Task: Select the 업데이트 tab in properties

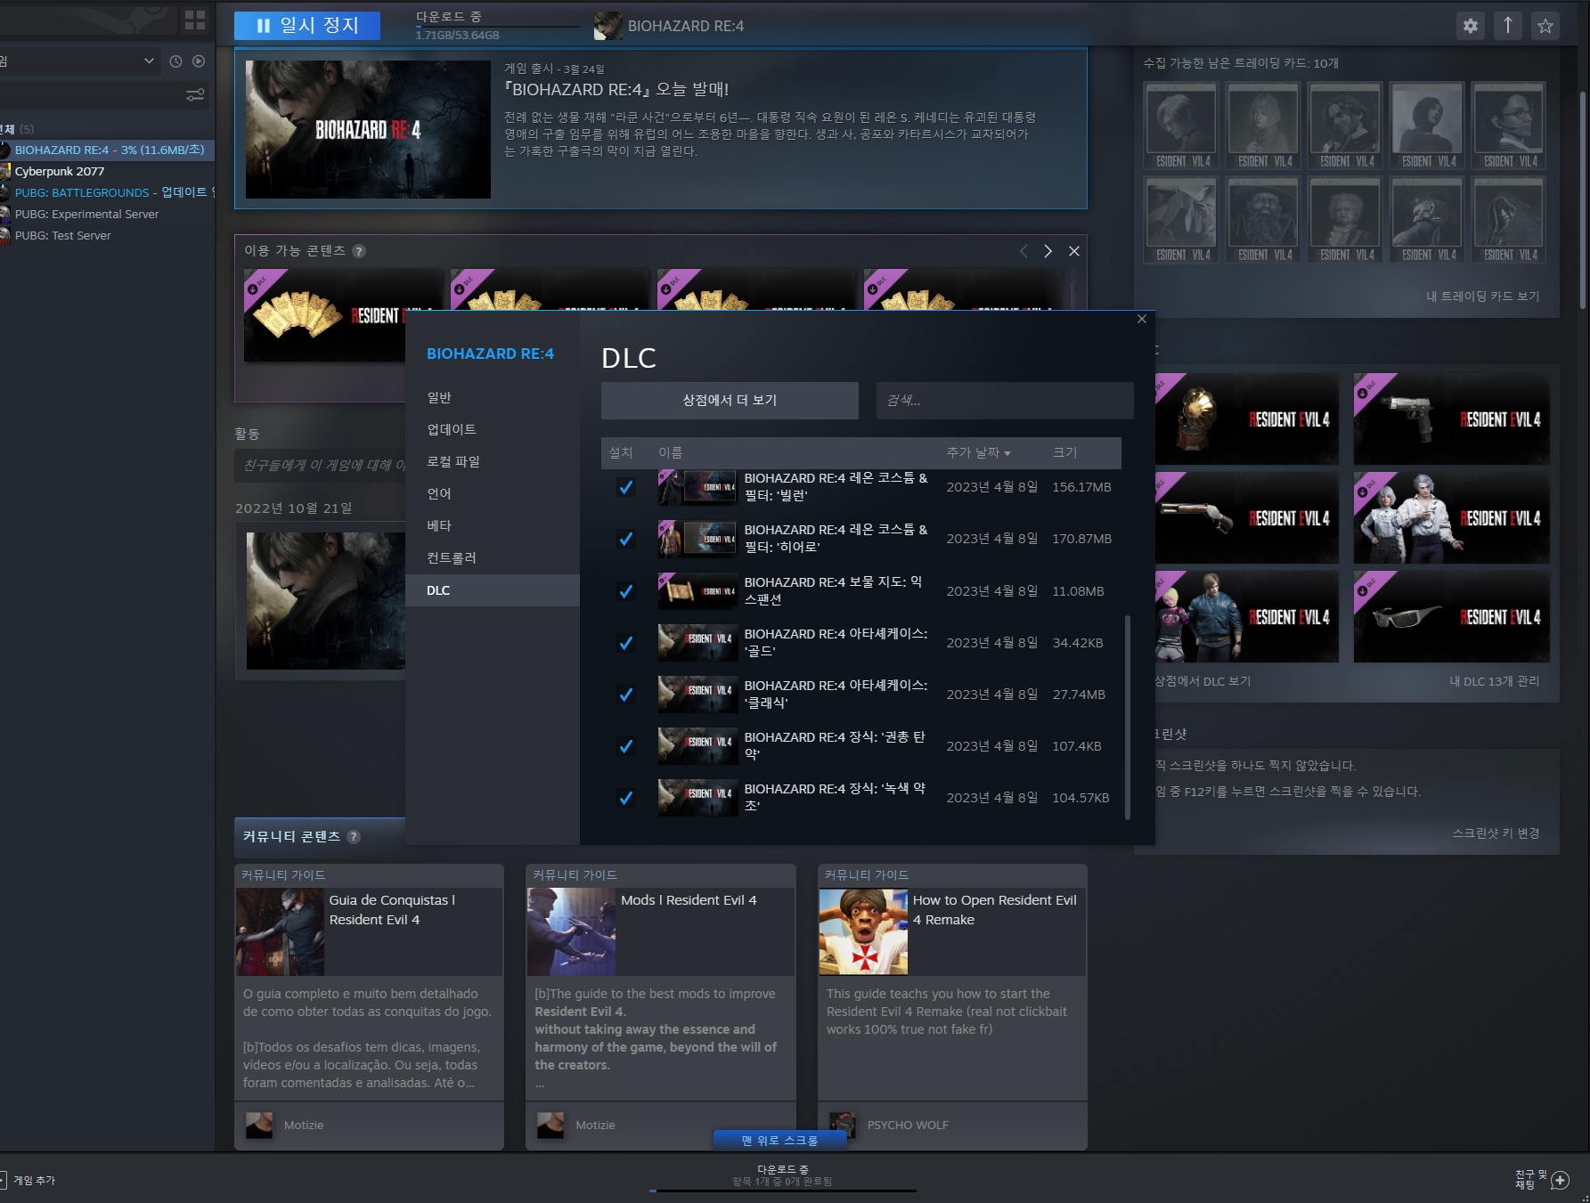Action: 452,429
